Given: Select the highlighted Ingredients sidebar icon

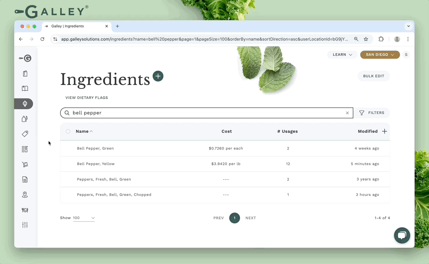Looking at the screenshot, I should (24, 104).
